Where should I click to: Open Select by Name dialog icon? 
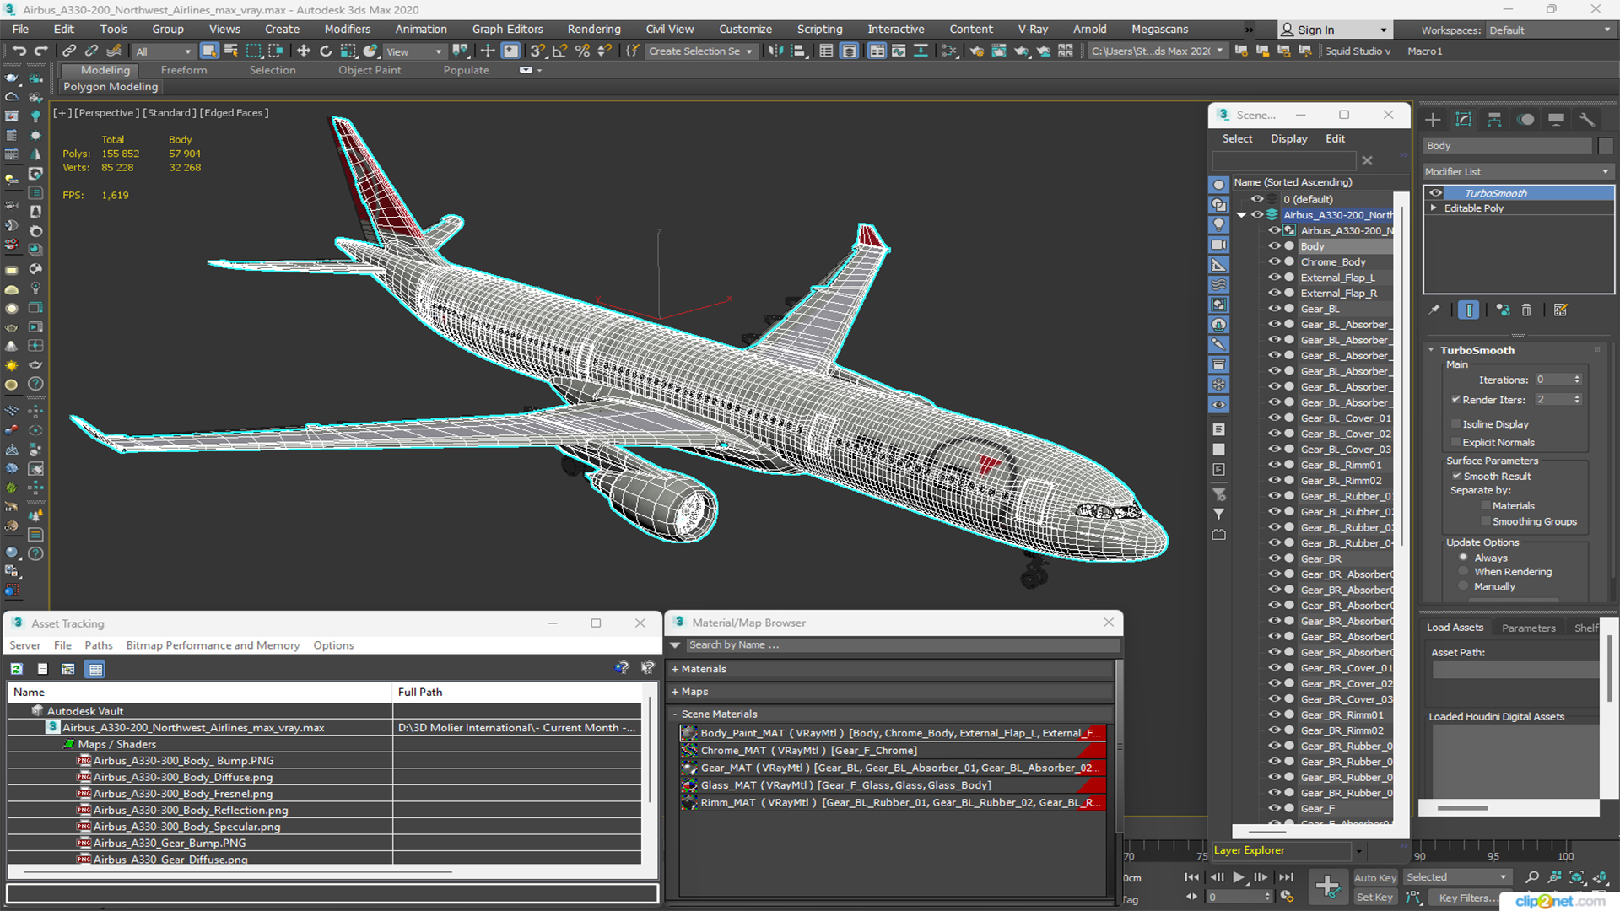[x=231, y=51]
